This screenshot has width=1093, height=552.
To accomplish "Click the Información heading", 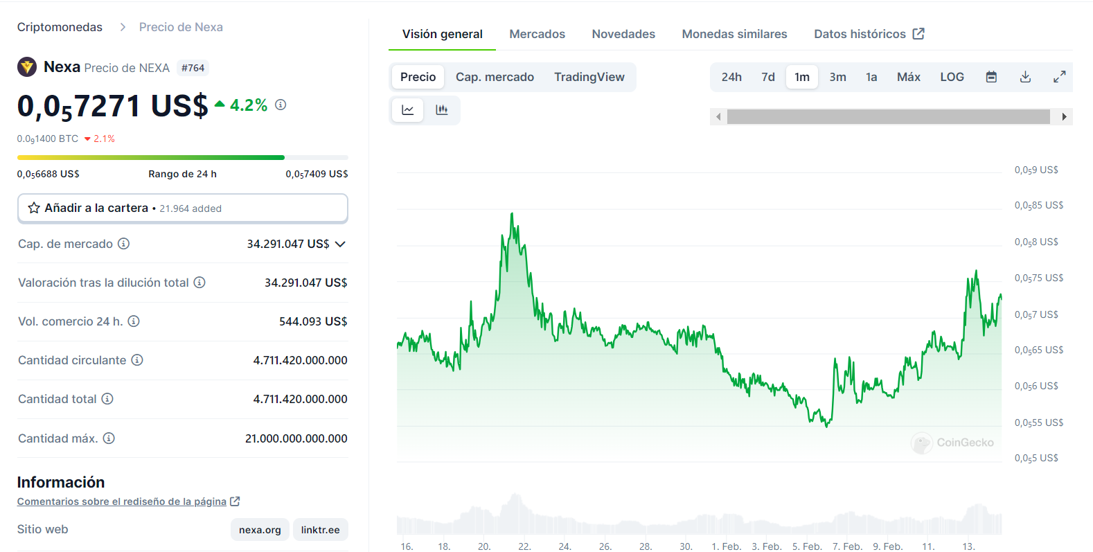I will tap(61, 482).
